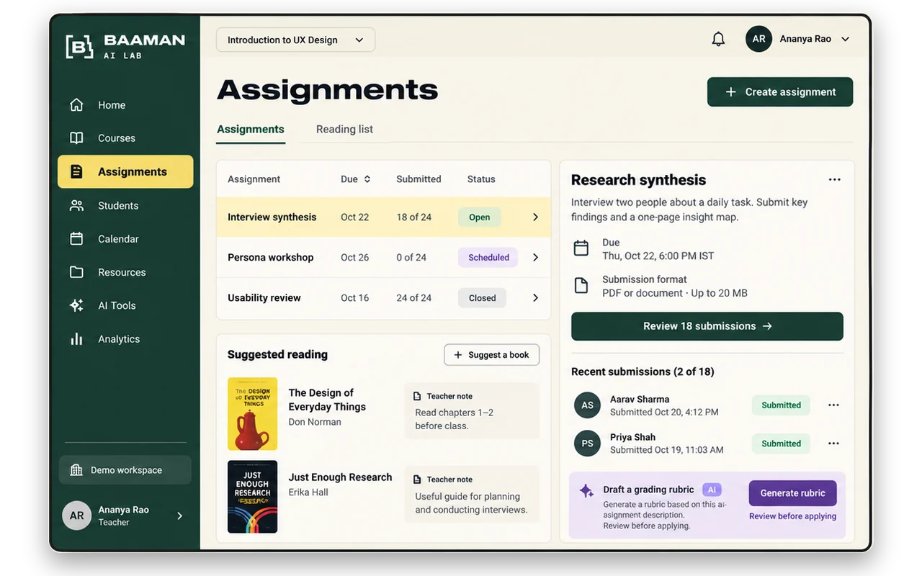This screenshot has width=922, height=576.
Task: Select the Usability review assignment
Action: pyautogui.click(x=264, y=297)
